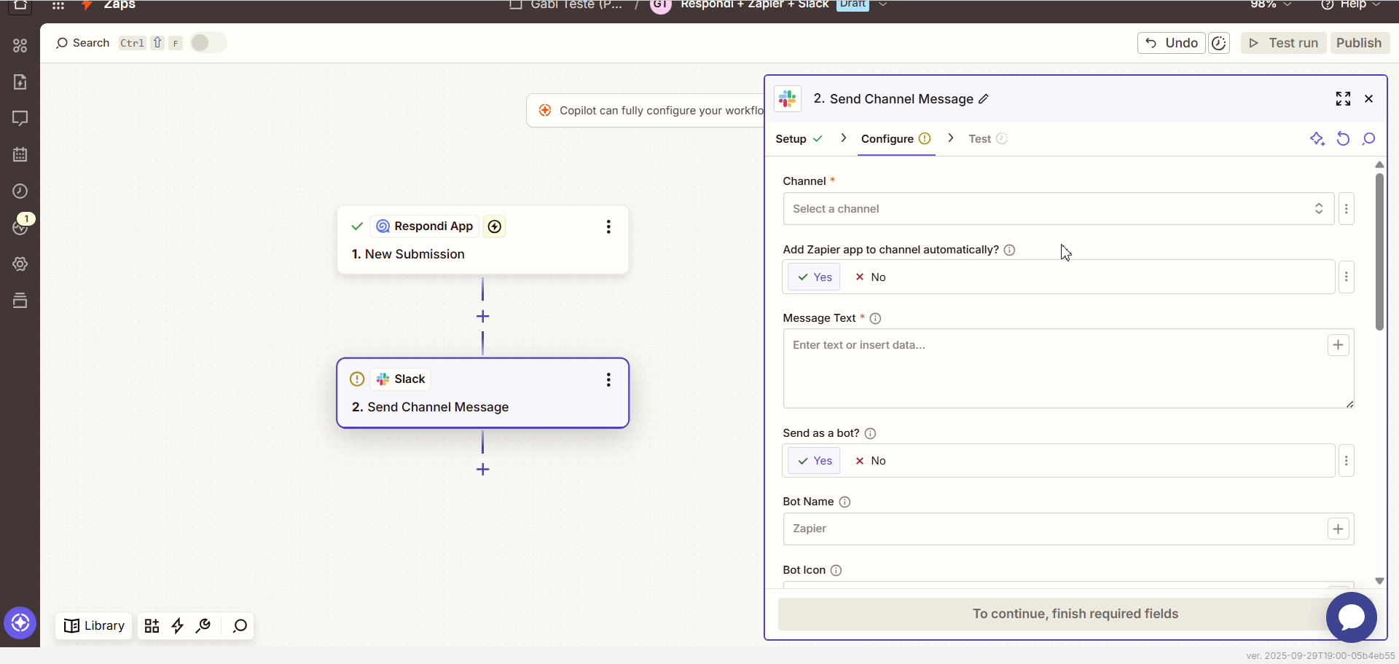Switch to the Configure tab
Image resolution: width=1399 pixels, height=664 pixels.
[x=896, y=139]
